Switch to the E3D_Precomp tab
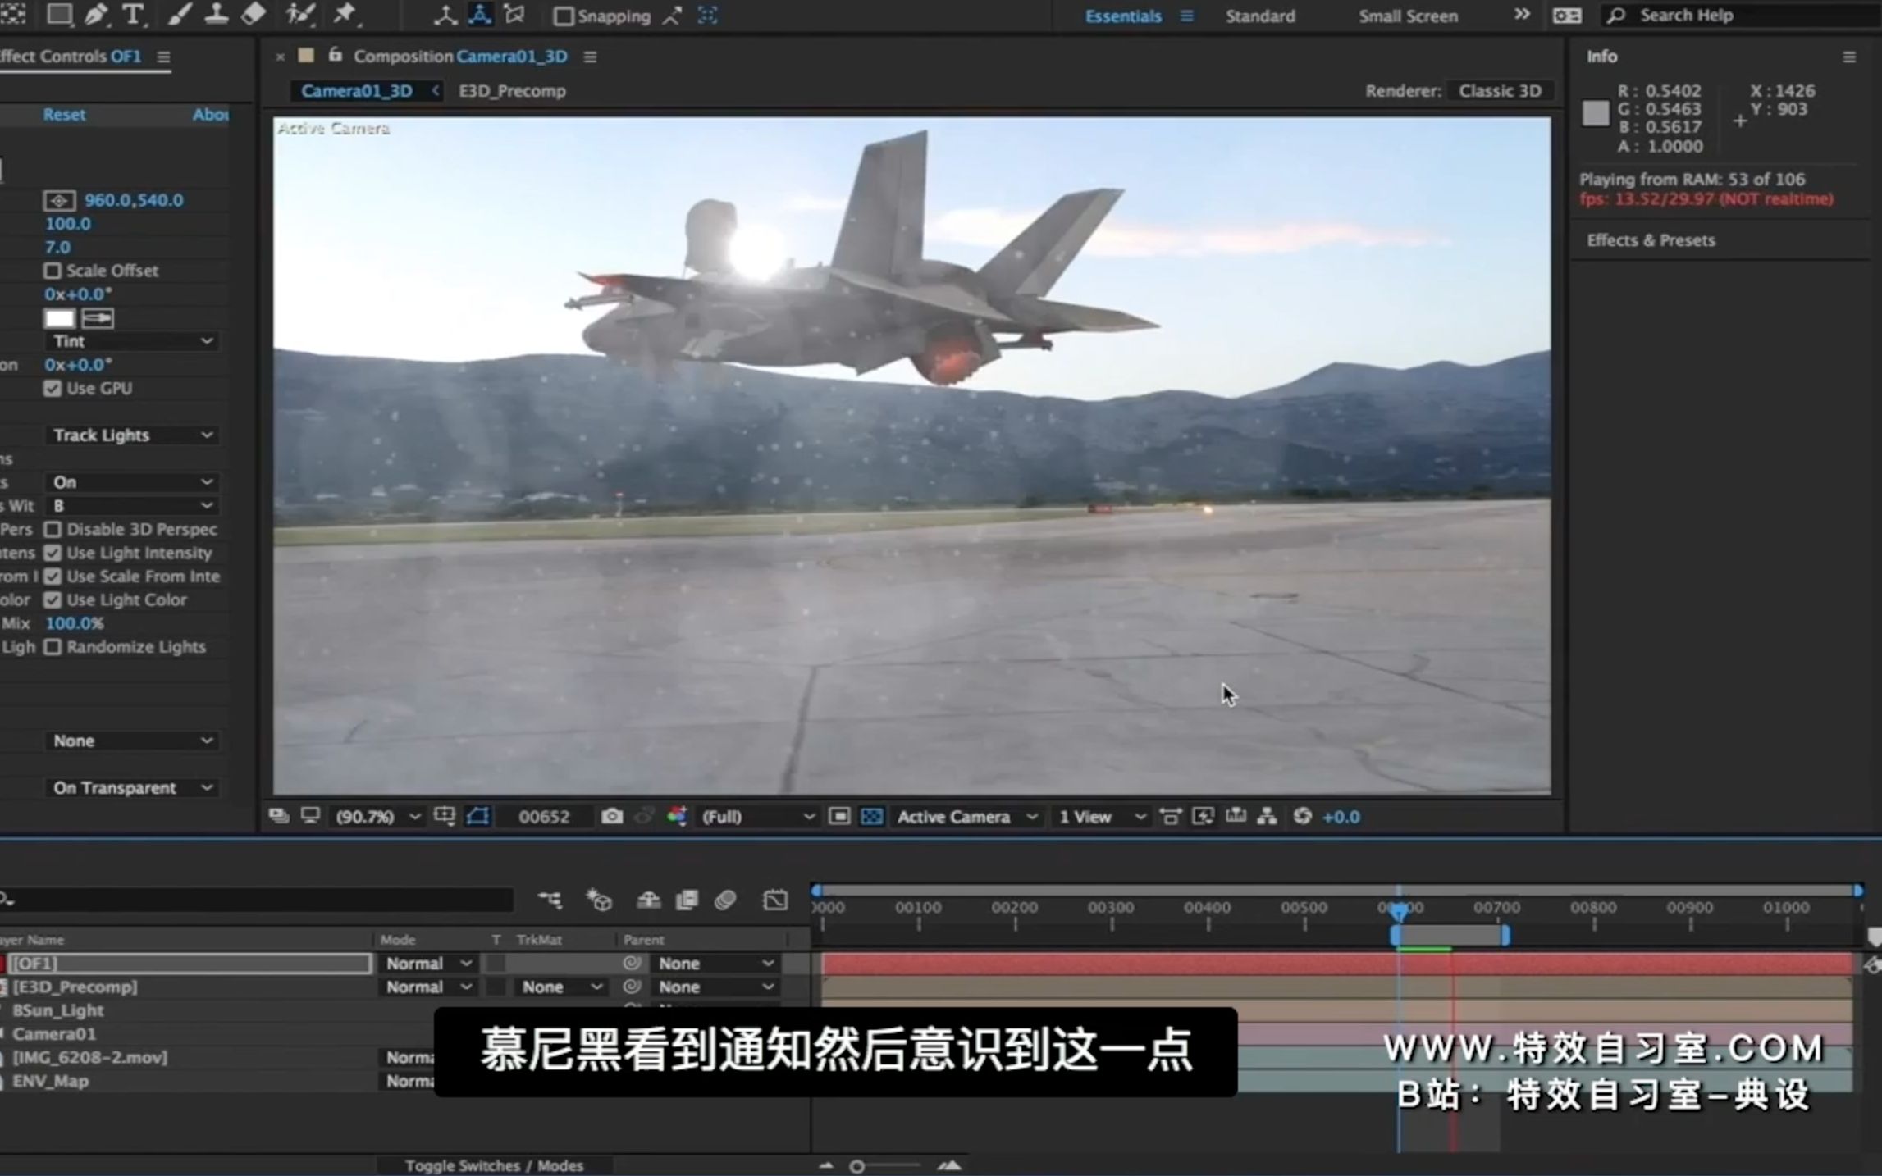 tap(512, 91)
